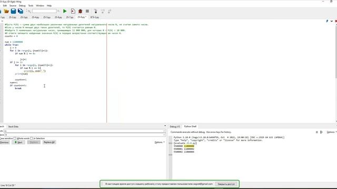Click inside the toolbar search input box
337x189 pixels.
pyautogui.click(x=44, y=11)
